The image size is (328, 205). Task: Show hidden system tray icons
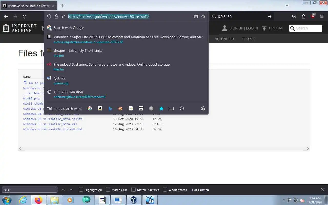tap(283, 200)
